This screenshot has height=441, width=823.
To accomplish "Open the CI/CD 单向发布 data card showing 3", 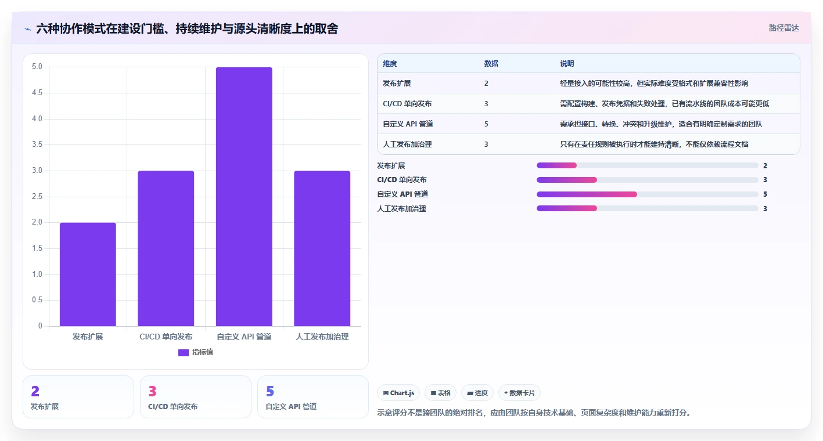I will pos(196,397).
